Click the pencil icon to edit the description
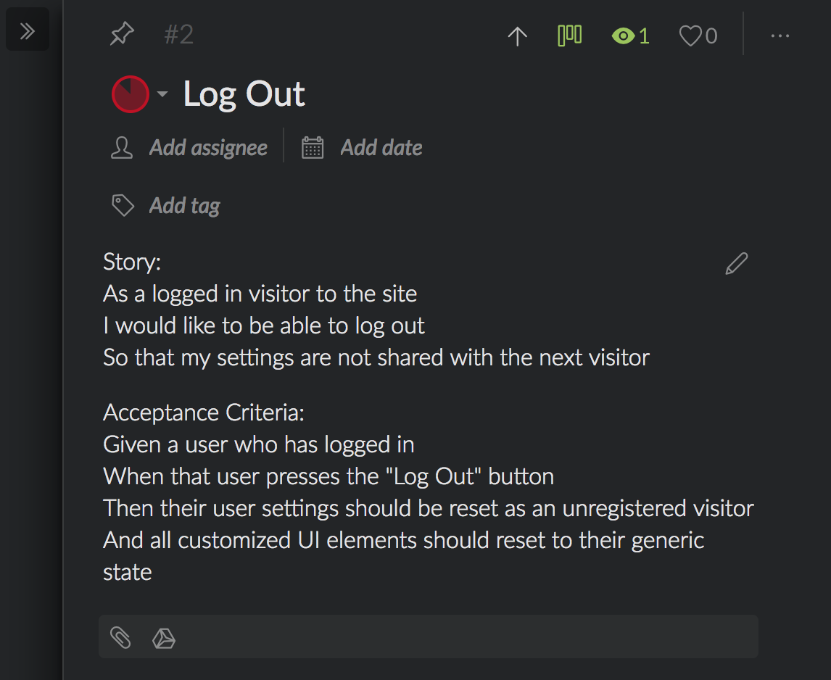The width and height of the screenshot is (831, 680). tap(736, 264)
